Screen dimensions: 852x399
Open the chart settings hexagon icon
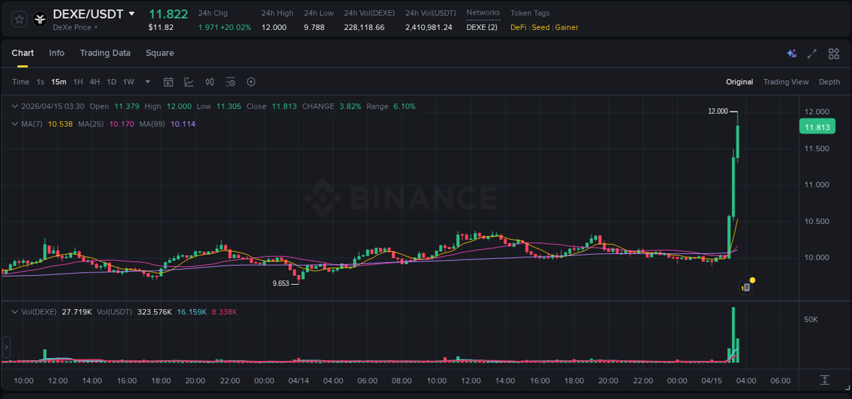click(251, 82)
